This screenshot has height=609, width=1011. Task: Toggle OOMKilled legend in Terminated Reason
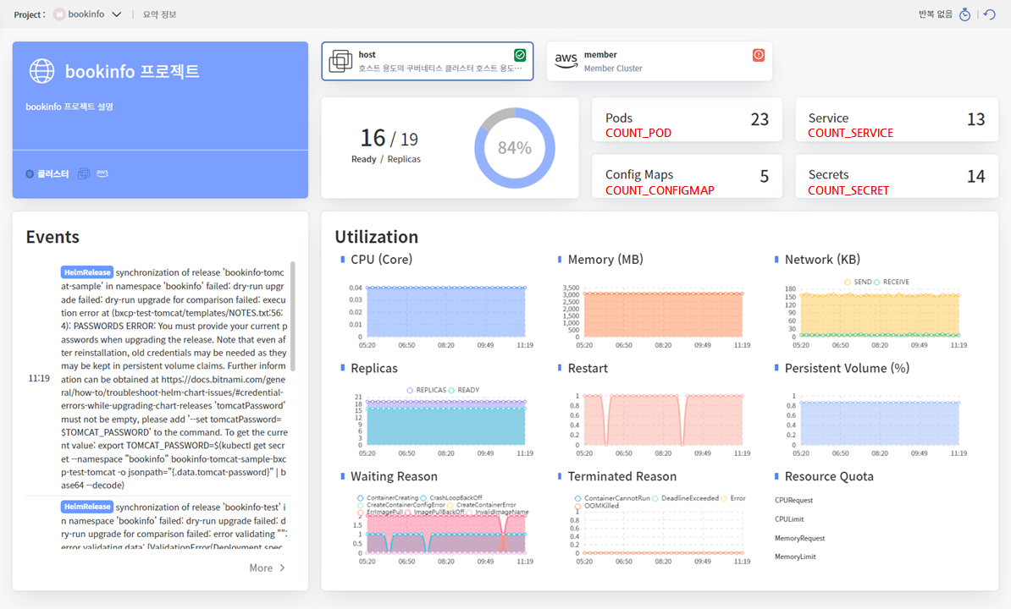[x=596, y=506]
